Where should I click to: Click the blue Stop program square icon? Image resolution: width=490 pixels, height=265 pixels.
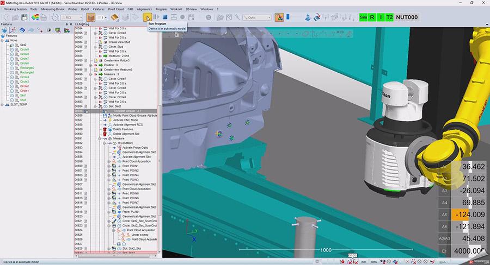click(x=165, y=17)
